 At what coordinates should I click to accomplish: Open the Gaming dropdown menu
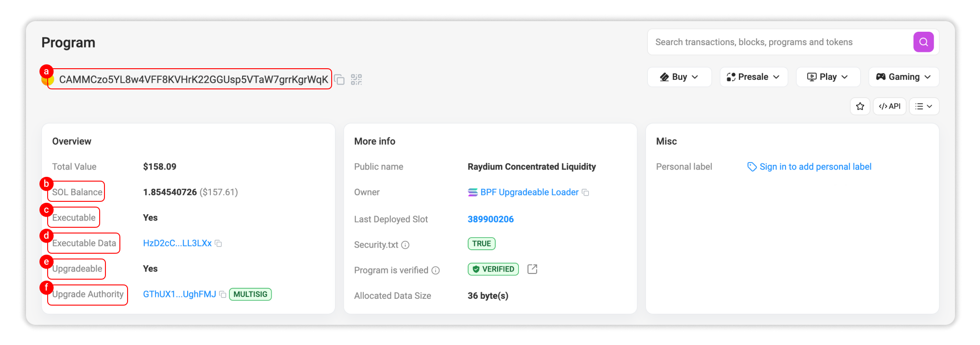tap(903, 77)
